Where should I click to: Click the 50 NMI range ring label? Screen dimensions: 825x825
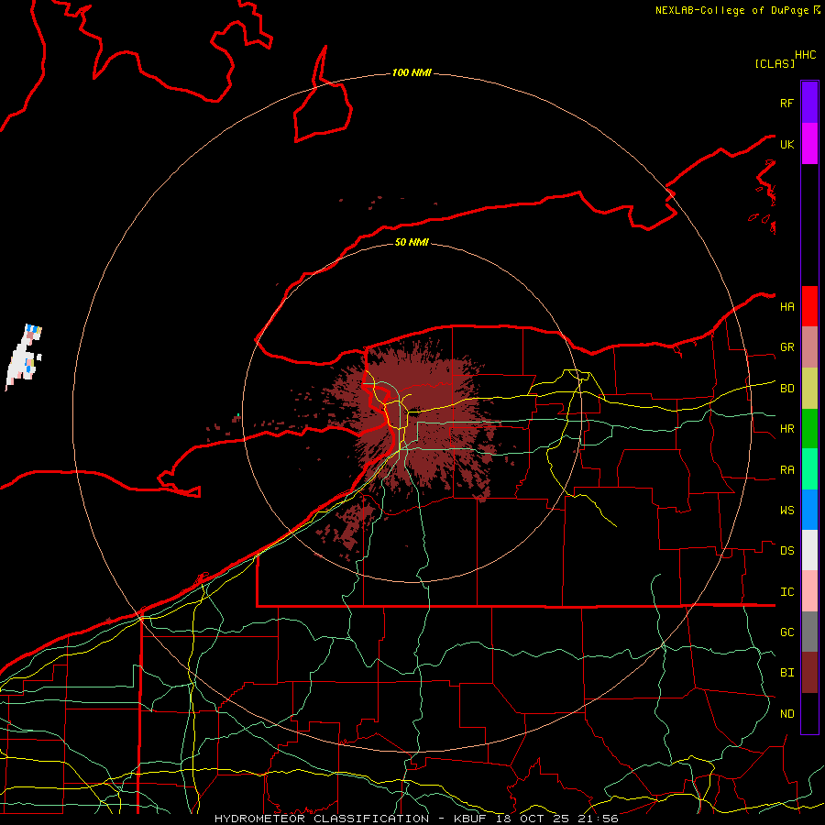tap(412, 242)
